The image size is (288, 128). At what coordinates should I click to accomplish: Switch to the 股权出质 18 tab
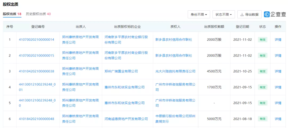pos(12,14)
